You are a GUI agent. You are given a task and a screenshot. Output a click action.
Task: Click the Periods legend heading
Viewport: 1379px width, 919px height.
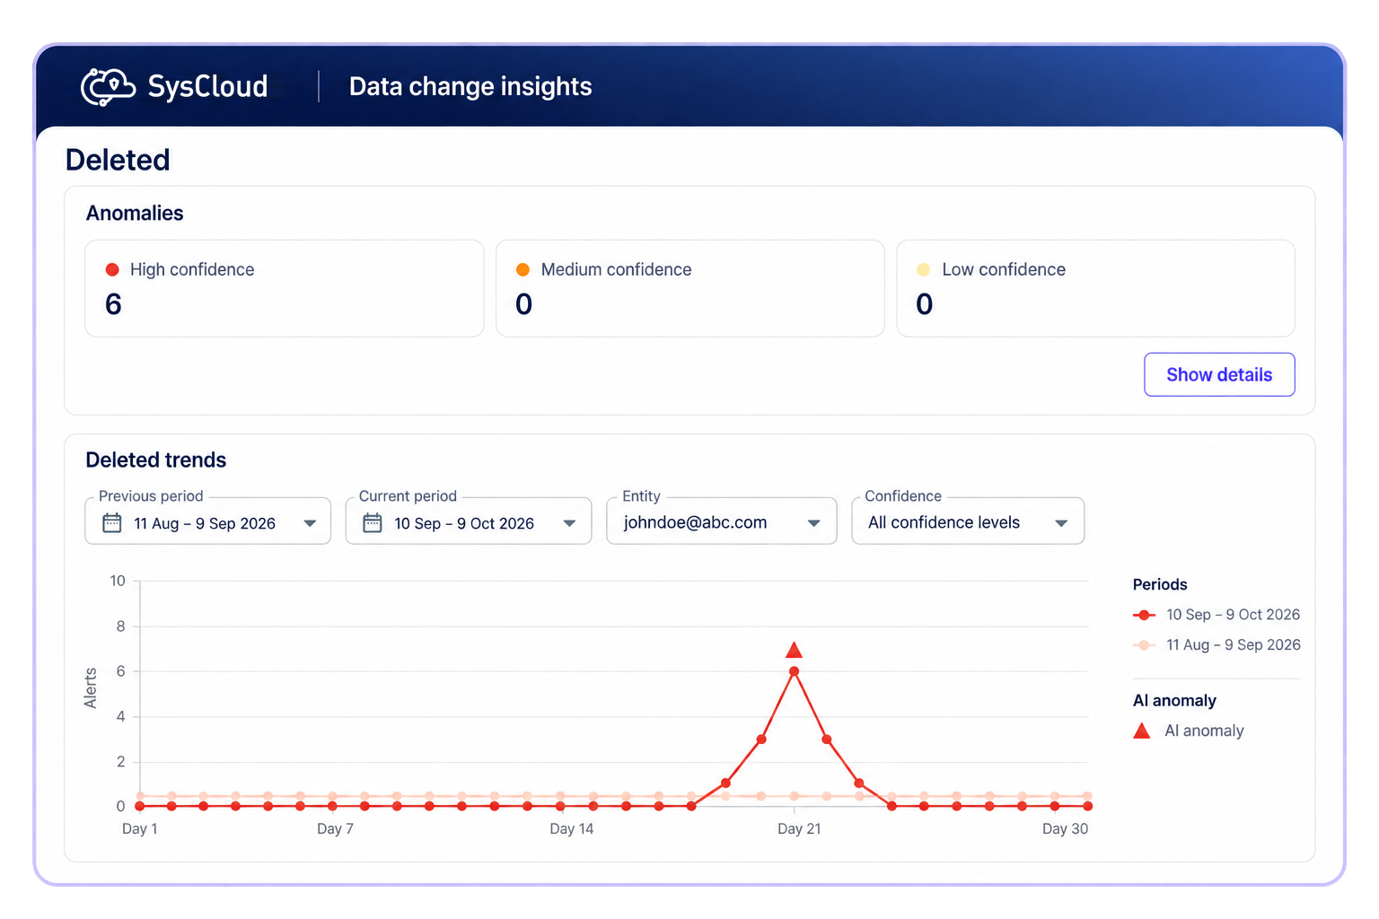pos(1160,584)
